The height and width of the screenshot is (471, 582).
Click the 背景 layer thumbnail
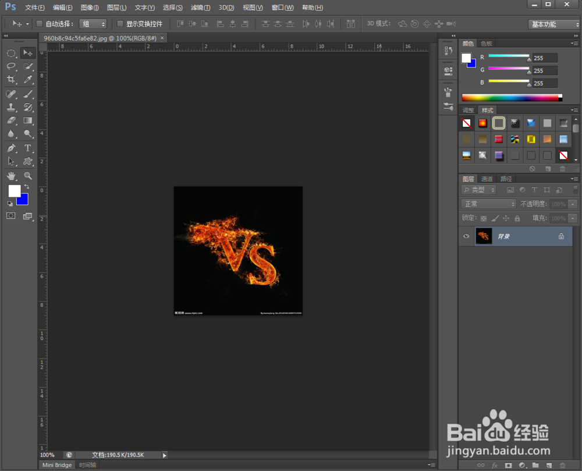484,236
